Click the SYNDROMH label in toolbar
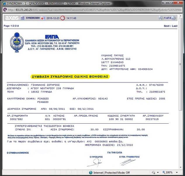Viewport: 185px width, 176px height. click(33, 18)
